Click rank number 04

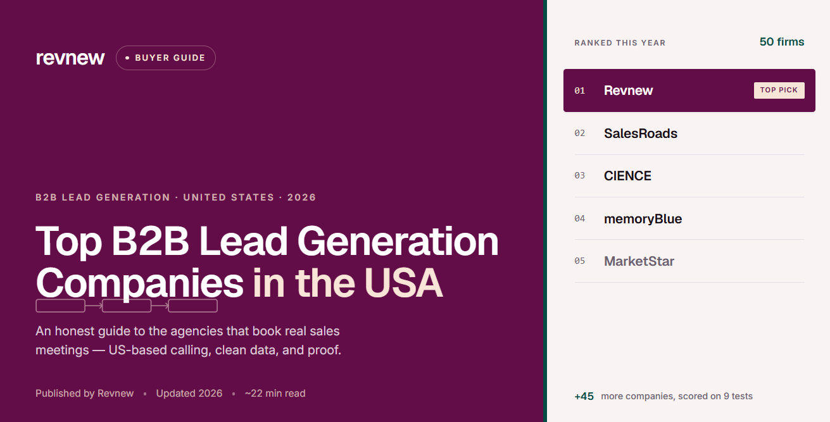pos(579,219)
